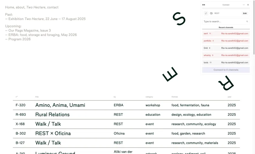Click the Edit button for REST block
This screenshot has width=255, height=154.
245,13
